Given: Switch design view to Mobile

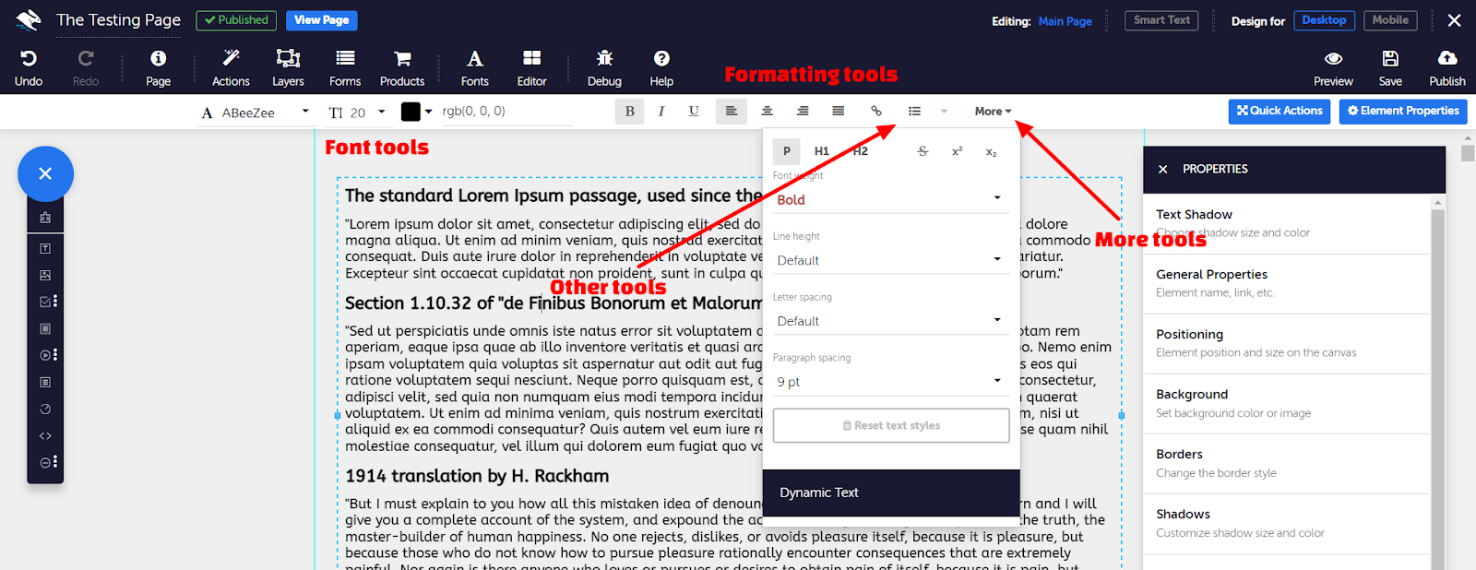Looking at the screenshot, I should pos(1389,20).
